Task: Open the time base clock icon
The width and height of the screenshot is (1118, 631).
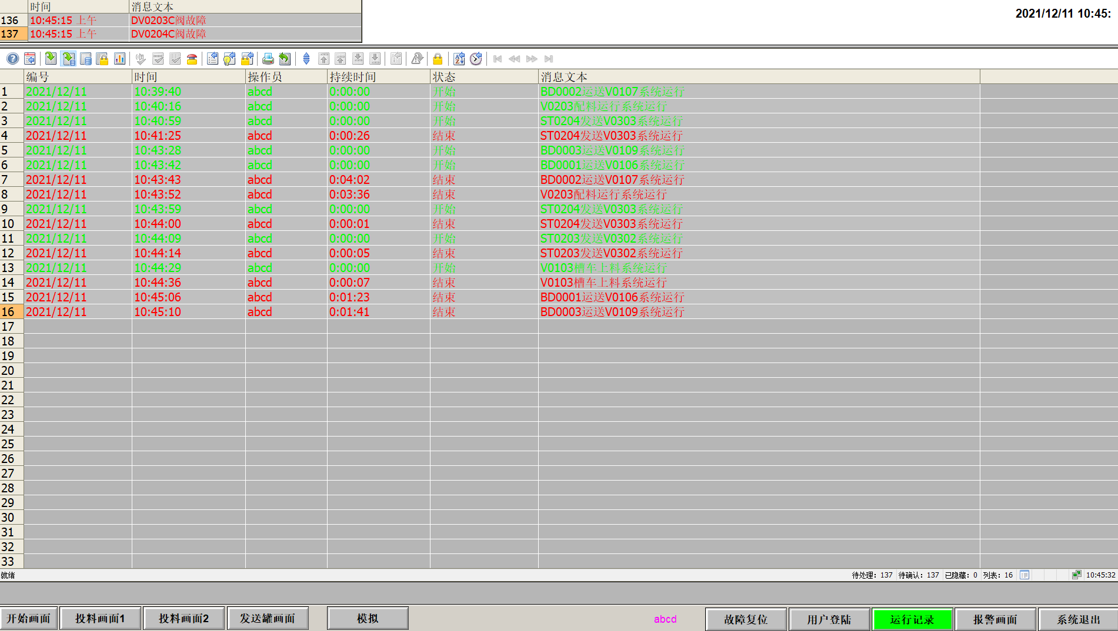Action: (x=476, y=59)
